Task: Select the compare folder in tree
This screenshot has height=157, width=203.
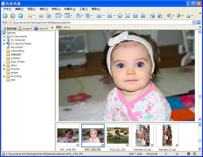Action: click(15, 58)
